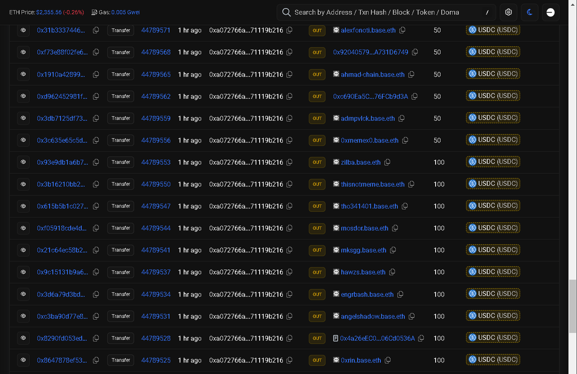
Task: Click the page vertical scrollbar thumb
Action: tap(572, 307)
